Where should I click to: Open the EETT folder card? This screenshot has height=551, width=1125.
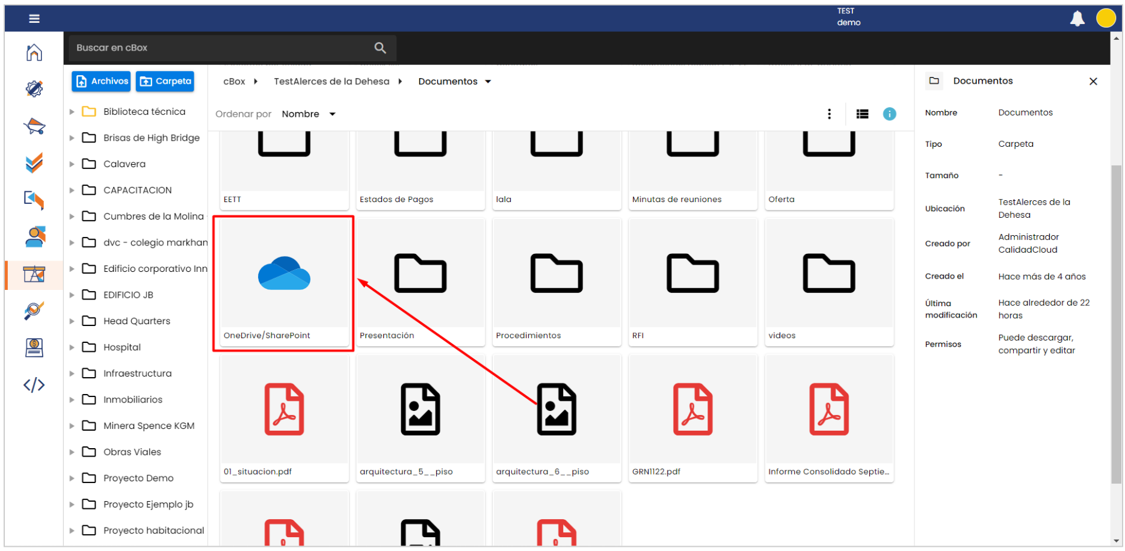click(284, 171)
